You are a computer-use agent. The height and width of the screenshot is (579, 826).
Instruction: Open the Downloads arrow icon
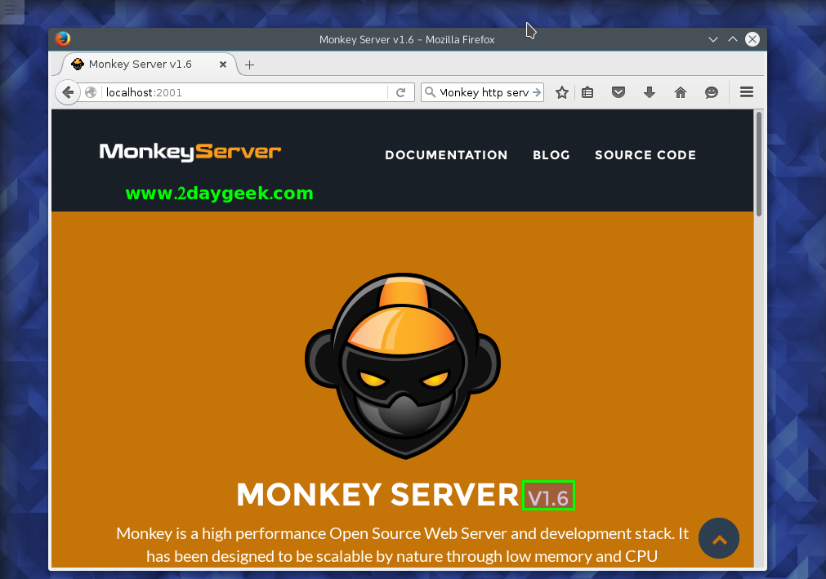[650, 93]
